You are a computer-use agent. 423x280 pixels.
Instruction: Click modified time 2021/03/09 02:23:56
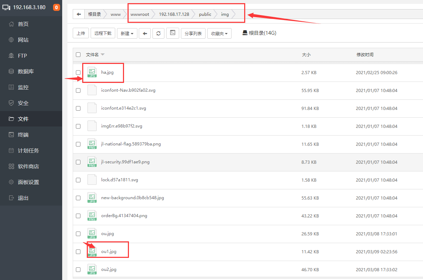(x=377, y=252)
